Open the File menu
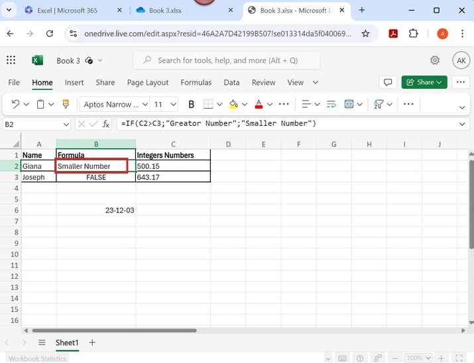474x363 pixels. (14, 82)
